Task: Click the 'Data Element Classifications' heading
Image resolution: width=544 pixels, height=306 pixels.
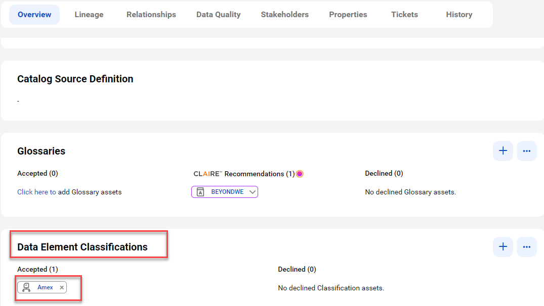Action: [82, 247]
